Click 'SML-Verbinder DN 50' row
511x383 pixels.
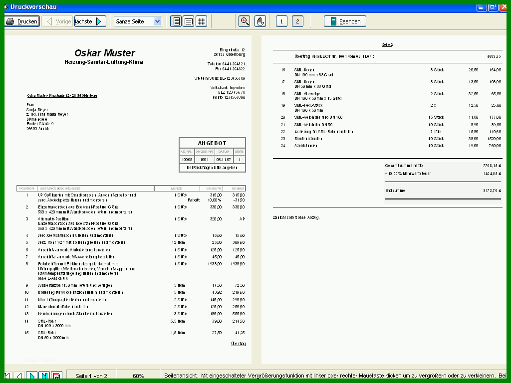point(391,125)
